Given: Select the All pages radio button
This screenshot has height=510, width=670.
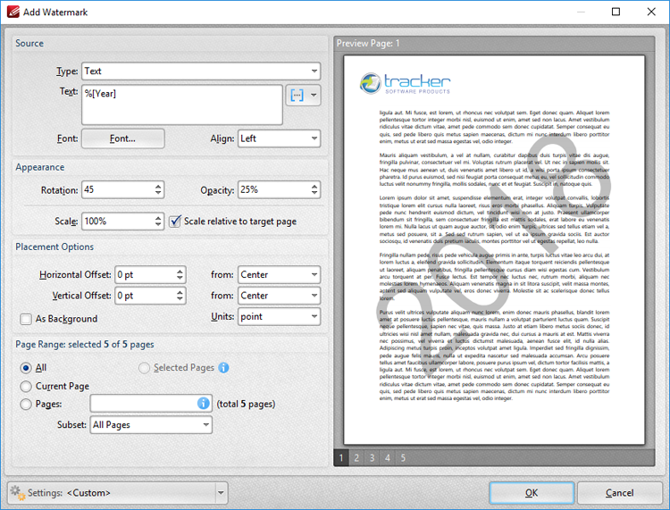Looking at the screenshot, I should 26,368.
